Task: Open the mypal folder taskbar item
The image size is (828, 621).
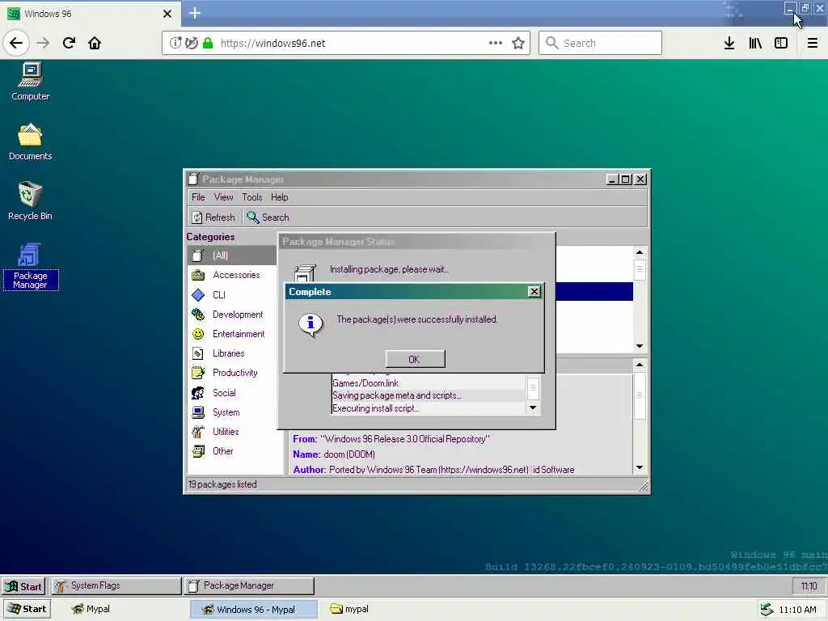Action: (349, 609)
